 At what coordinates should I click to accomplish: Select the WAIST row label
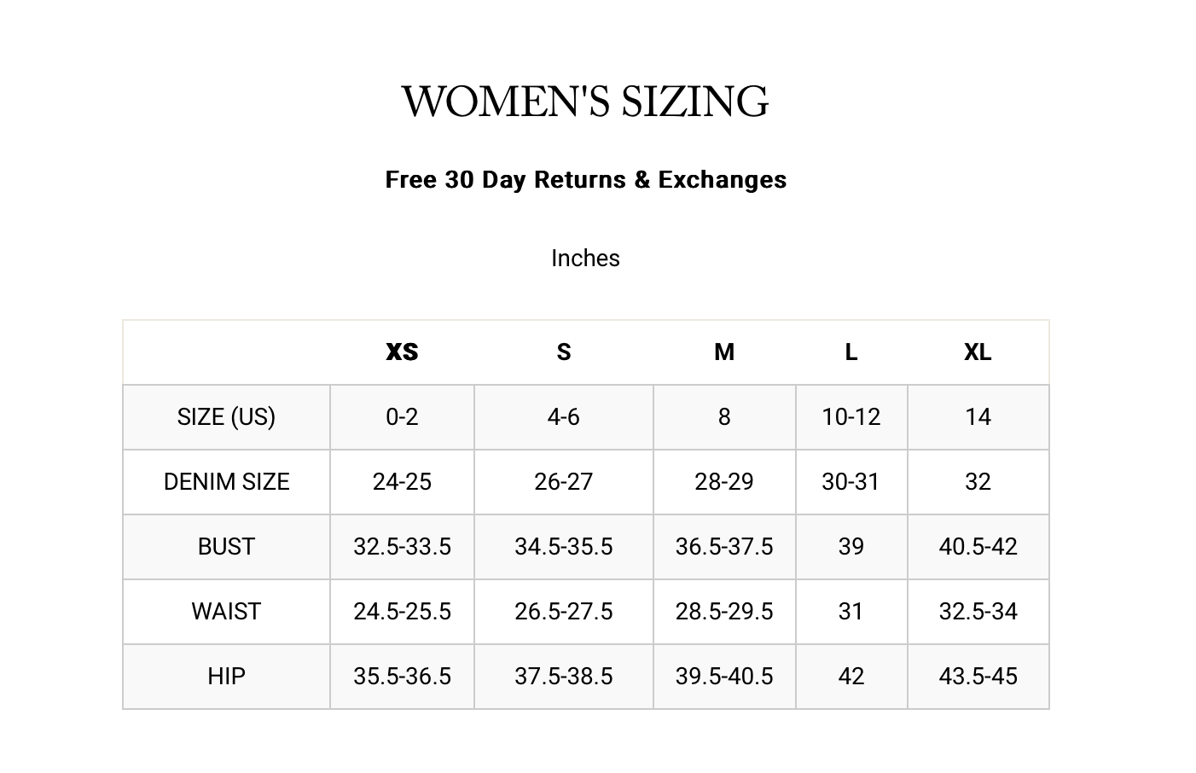(x=226, y=612)
